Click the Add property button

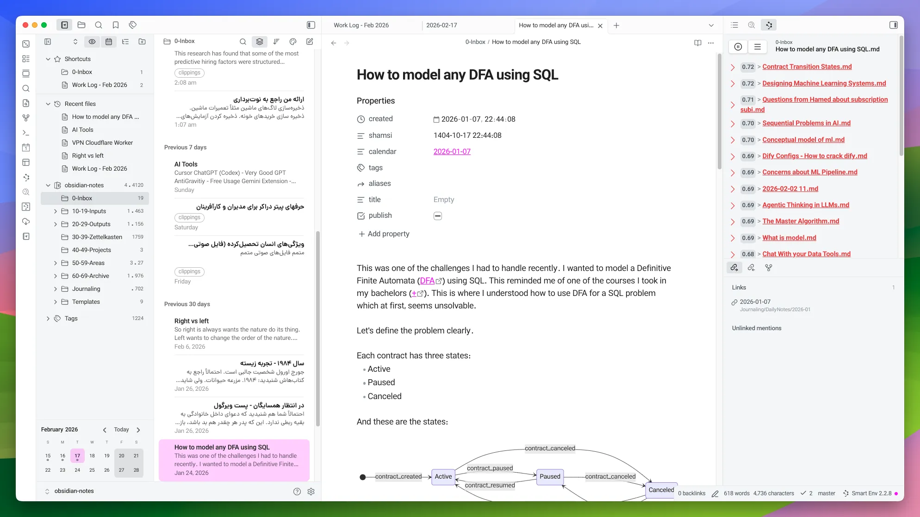384,234
